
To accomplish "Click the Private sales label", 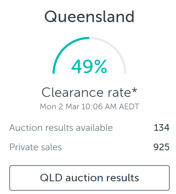I will (x=35, y=147).
